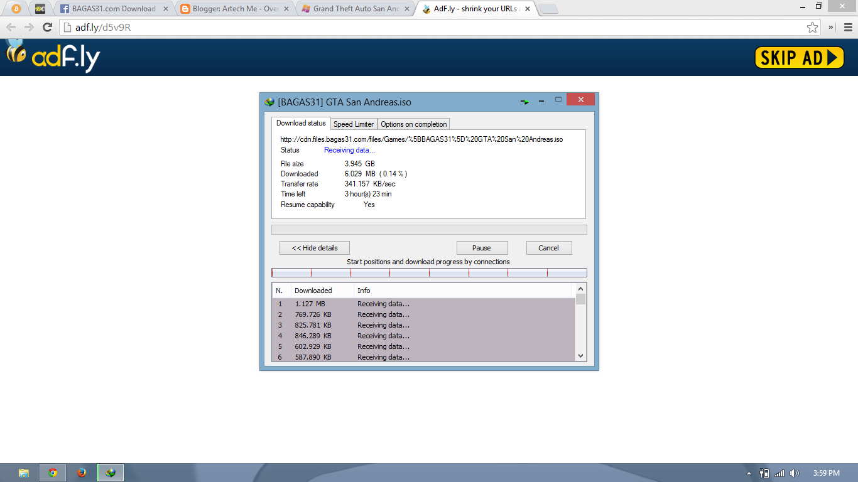
Task: Go back to the previous page
Action: tap(11, 27)
